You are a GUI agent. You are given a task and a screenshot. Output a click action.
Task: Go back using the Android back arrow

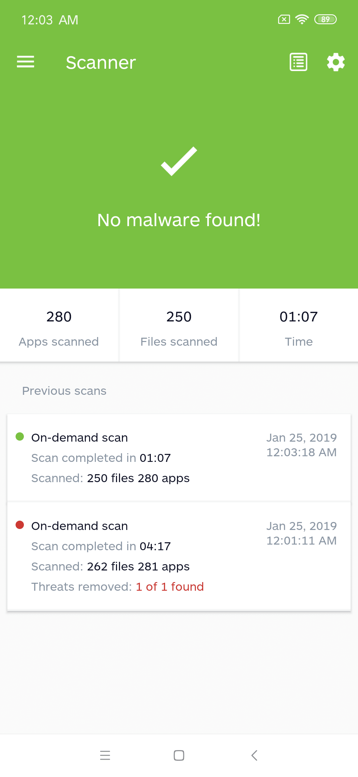point(254,755)
